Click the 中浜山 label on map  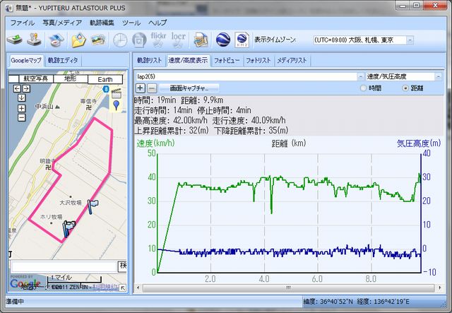point(44,107)
